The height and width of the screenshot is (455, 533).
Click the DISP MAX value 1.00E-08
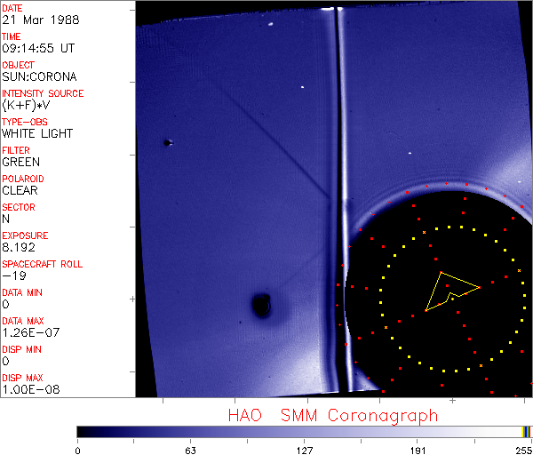[27, 389]
